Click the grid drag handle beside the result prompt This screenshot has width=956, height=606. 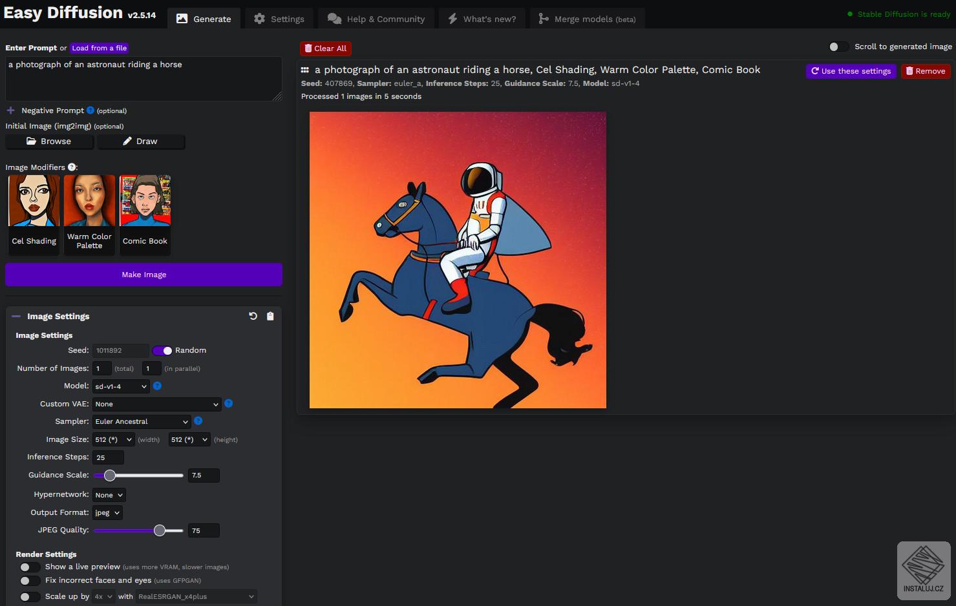[x=305, y=70]
